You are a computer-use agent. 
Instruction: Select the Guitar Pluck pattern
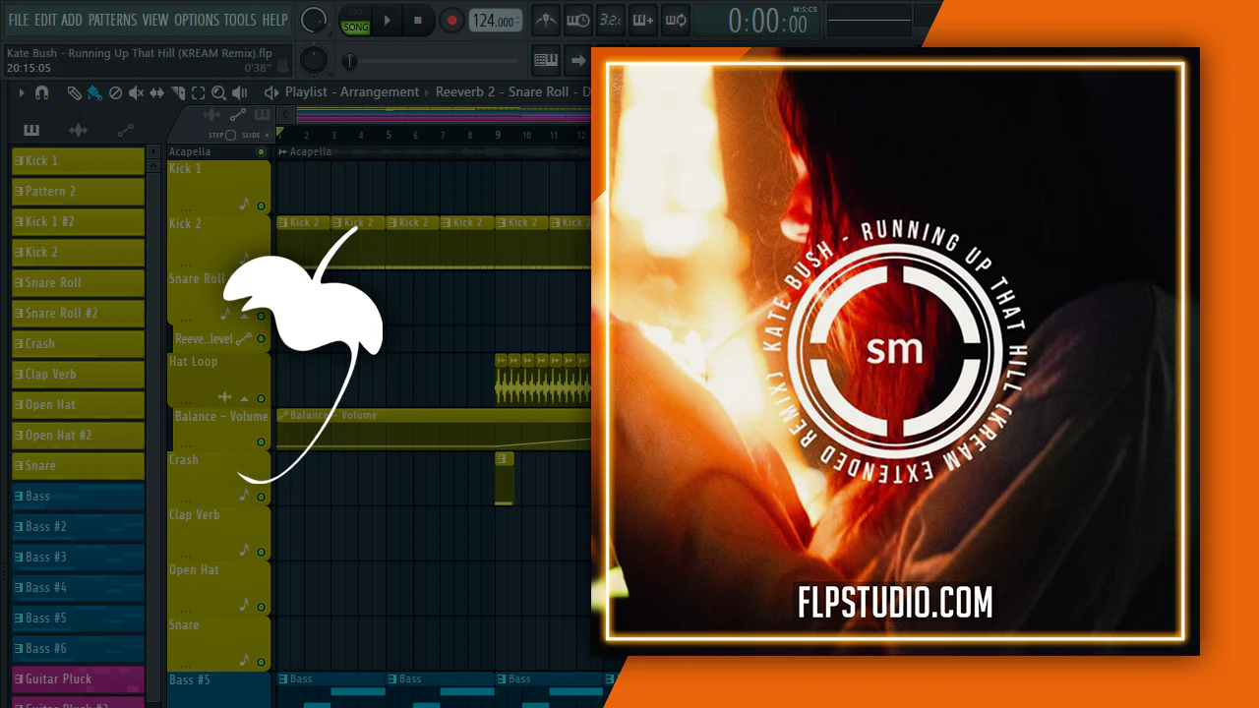coord(78,678)
